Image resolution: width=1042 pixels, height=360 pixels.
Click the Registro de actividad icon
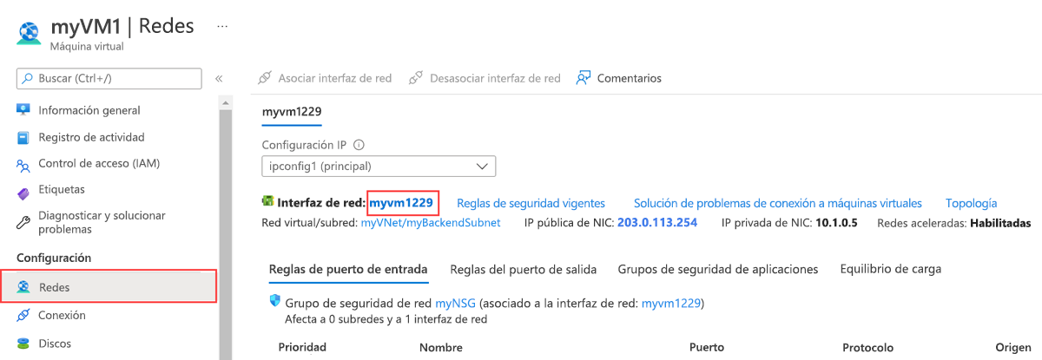(23, 137)
